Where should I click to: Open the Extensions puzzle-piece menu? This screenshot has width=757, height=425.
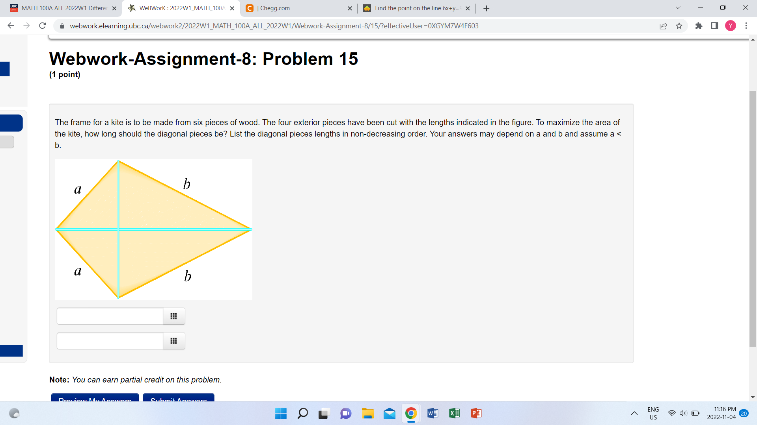tap(699, 26)
